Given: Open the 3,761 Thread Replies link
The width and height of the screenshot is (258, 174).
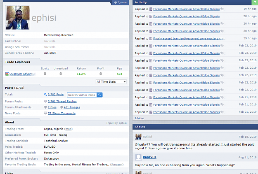Looking at the screenshot, I should click(x=62, y=101).
